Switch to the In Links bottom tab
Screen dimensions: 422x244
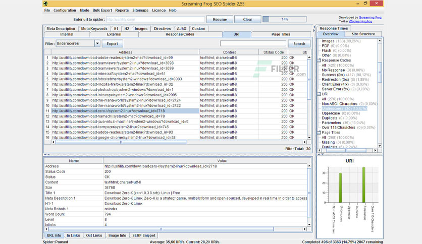pyautogui.click(x=73, y=235)
